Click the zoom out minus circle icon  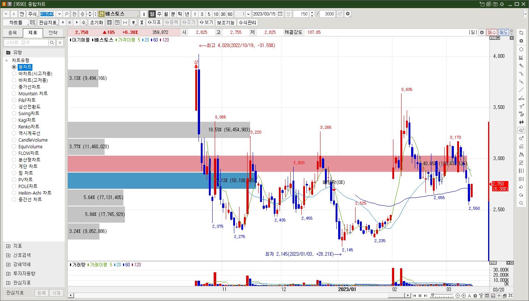[458, 296]
